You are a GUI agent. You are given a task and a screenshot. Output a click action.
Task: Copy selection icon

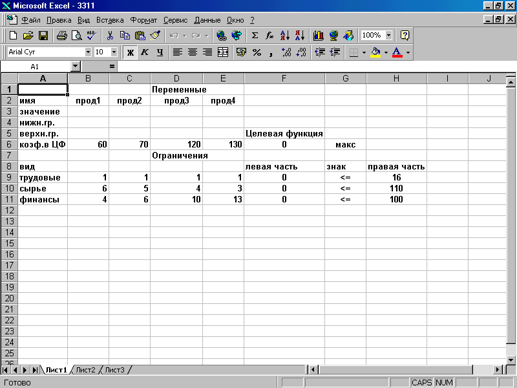click(125, 36)
